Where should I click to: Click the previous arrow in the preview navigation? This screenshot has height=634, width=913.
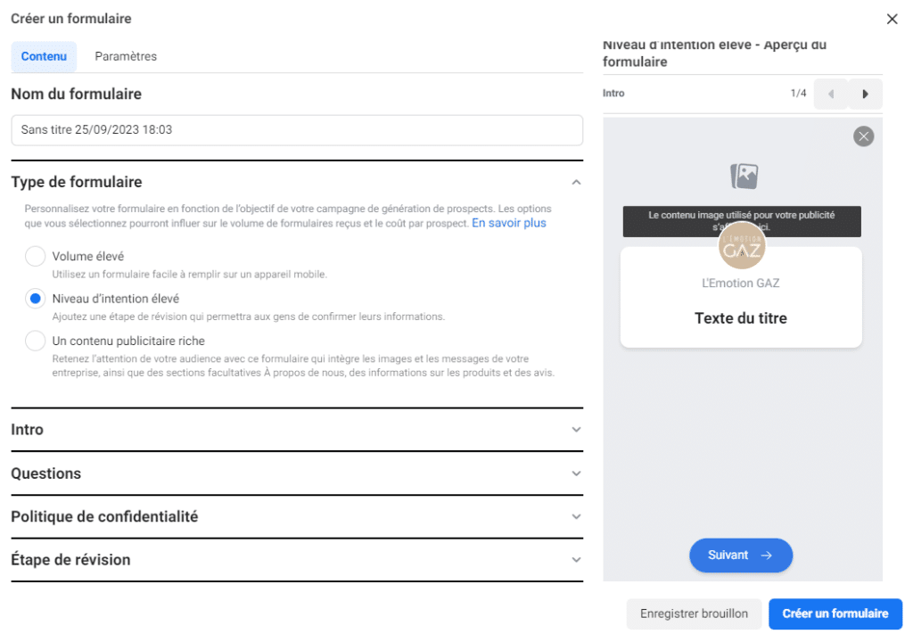[x=830, y=94]
